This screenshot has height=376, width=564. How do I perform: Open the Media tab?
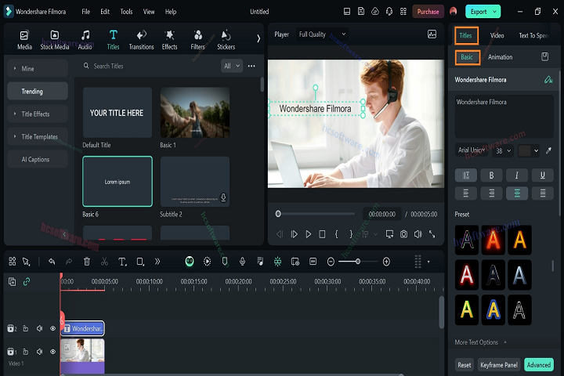tap(24, 40)
